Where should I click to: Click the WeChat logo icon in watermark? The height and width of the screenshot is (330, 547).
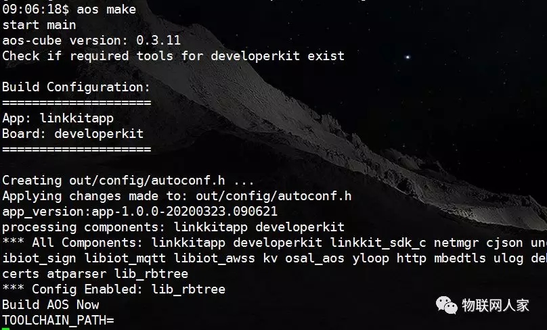[x=447, y=305]
